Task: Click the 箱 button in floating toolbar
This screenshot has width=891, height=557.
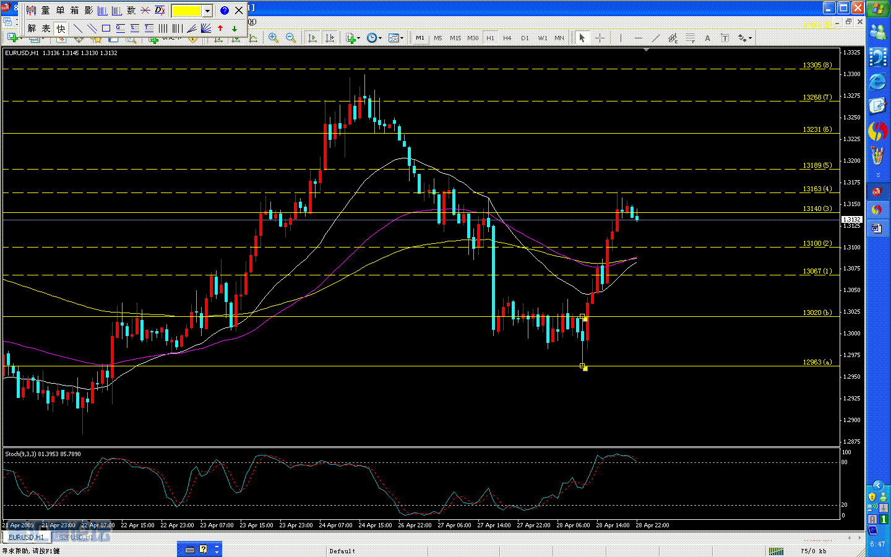Action: click(74, 11)
